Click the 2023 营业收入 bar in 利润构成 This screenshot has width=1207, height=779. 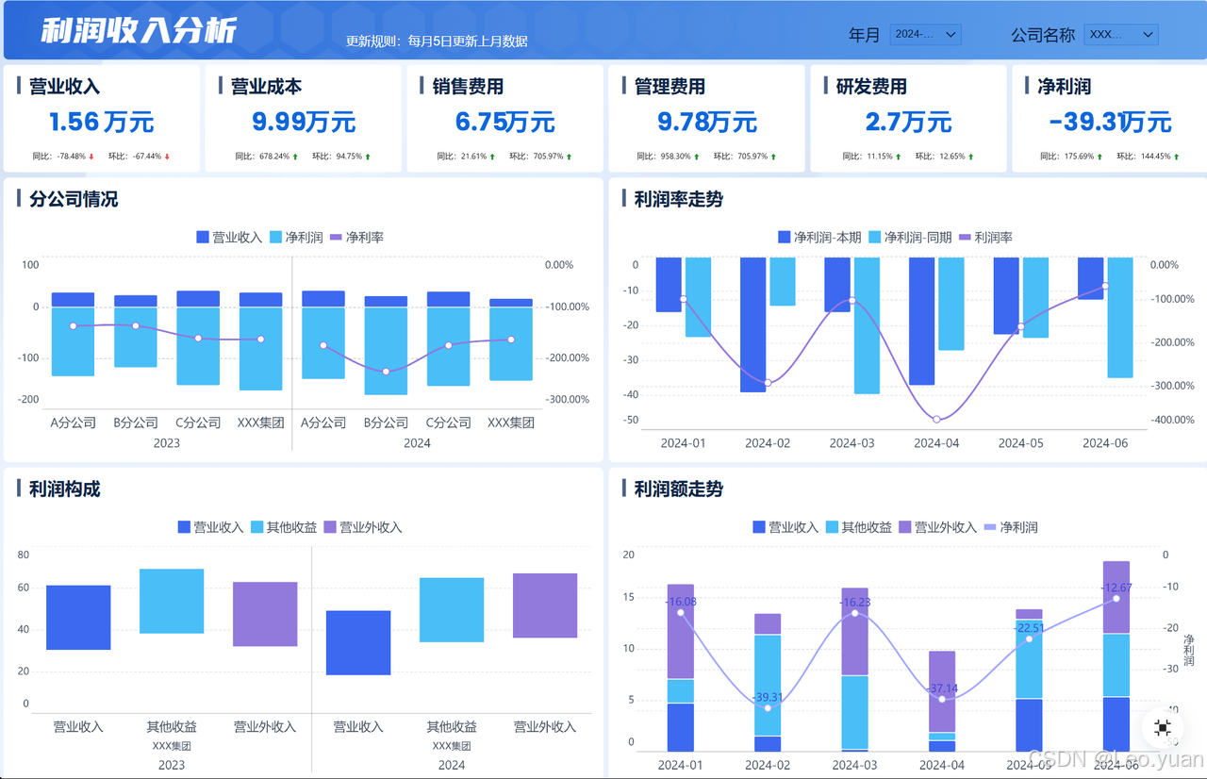pyautogui.click(x=78, y=618)
